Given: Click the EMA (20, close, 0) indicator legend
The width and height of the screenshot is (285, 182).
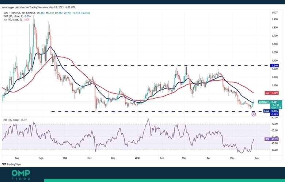Looking at the screenshot, I should (x=17, y=16).
